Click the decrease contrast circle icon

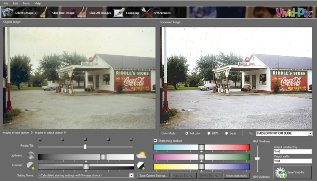point(31,166)
